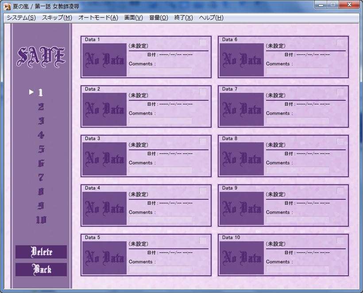Viewport: 363px width, 293px height.
Task: Enable the checkbox on Data 9 slot
Action: 340,191
